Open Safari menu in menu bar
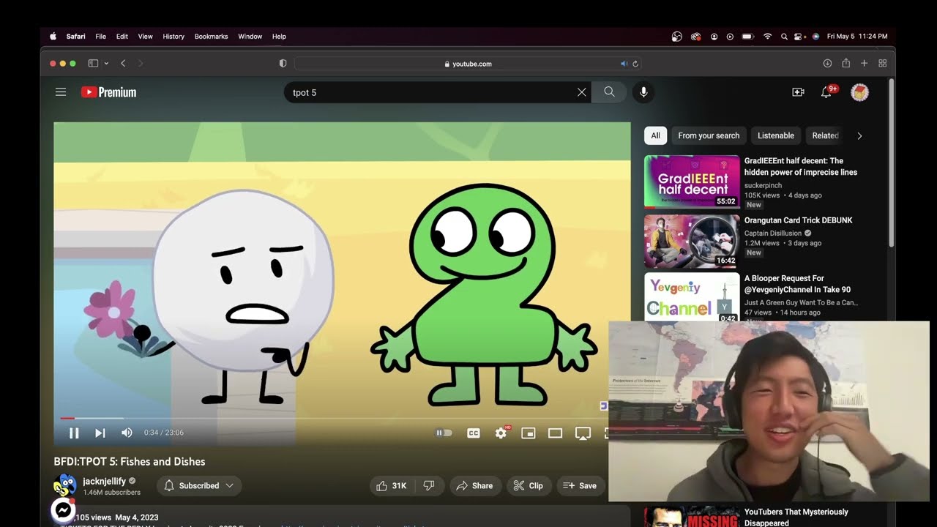This screenshot has width=937, height=527. click(x=75, y=37)
